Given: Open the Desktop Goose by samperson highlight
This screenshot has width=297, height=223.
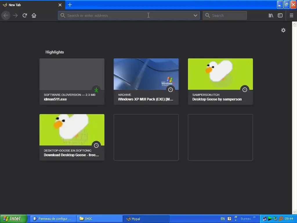Looking at the screenshot, I should pyautogui.click(x=220, y=82).
